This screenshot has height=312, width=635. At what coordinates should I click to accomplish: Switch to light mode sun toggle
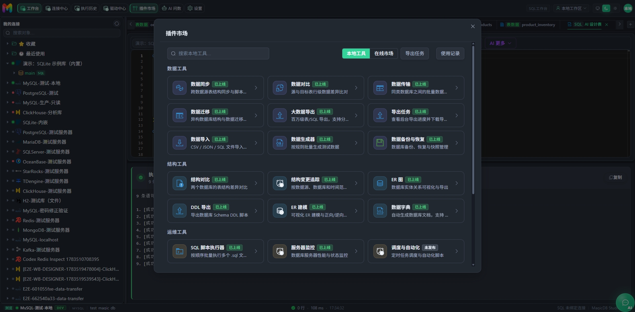pos(615,8)
